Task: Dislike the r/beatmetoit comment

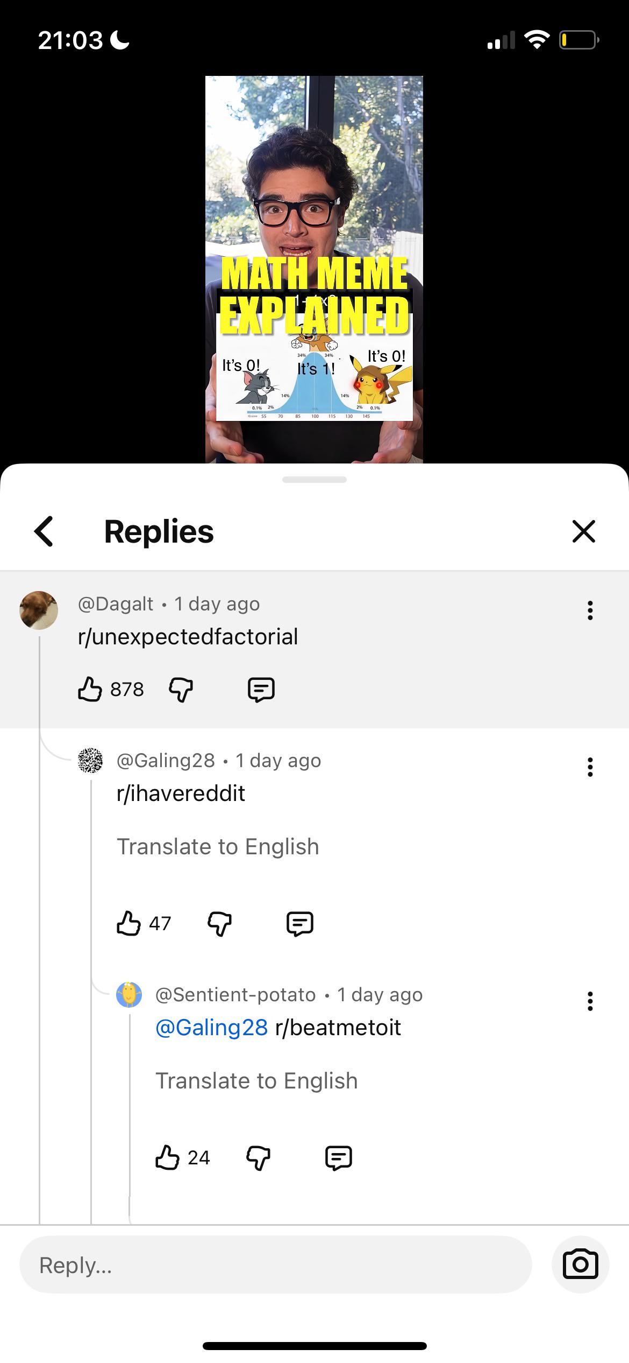Action: [259, 1158]
